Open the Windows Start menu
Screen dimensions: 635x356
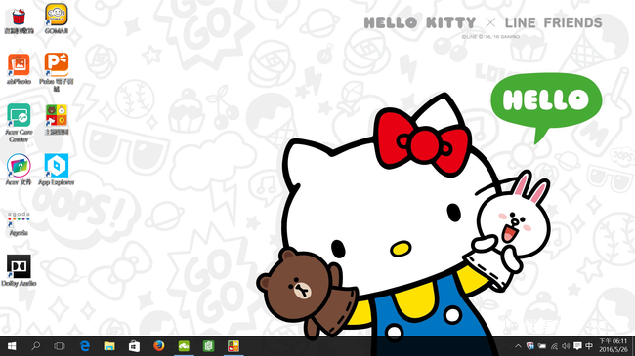click(x=12, y=346)
